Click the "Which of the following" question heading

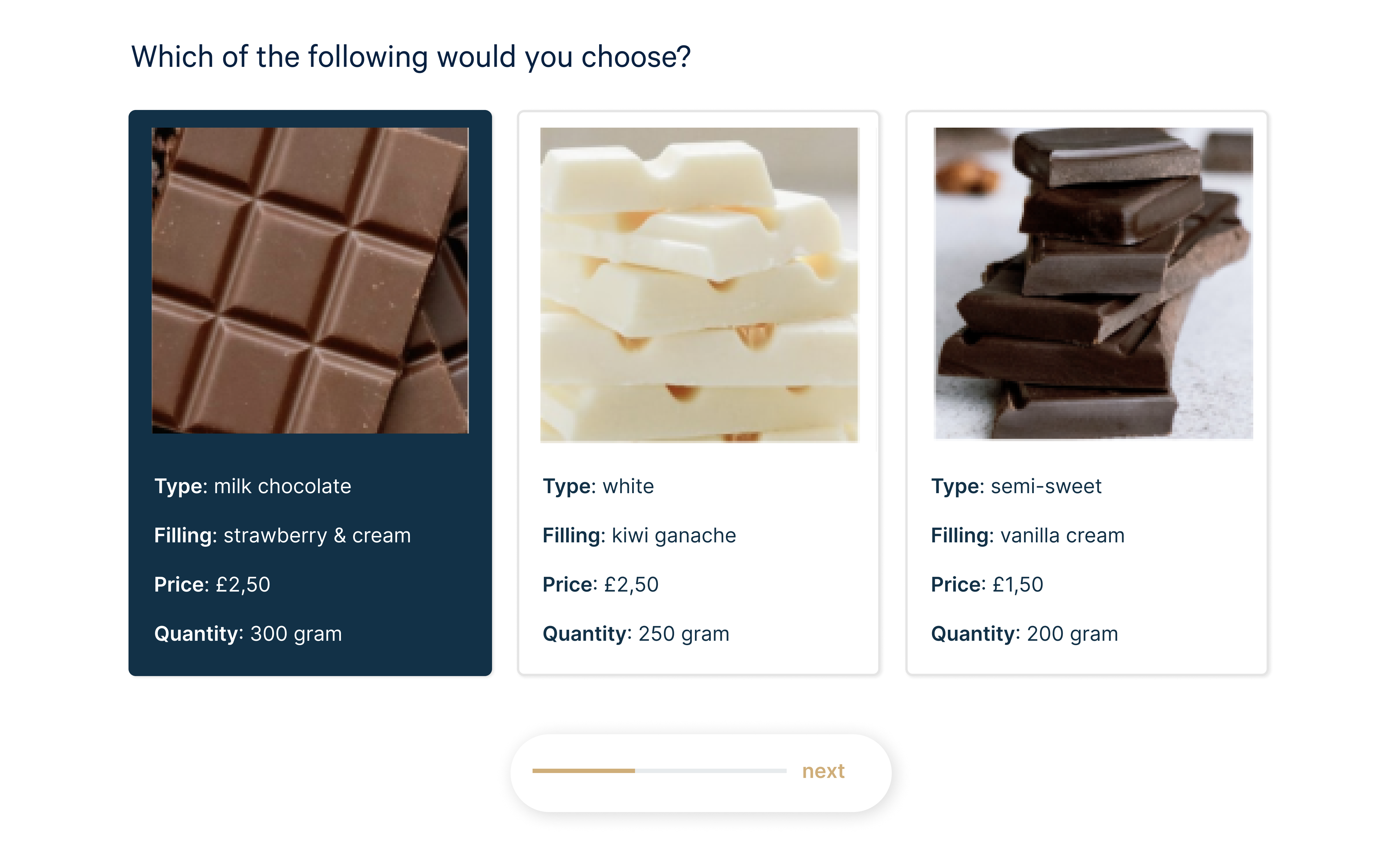pos(411,57)
